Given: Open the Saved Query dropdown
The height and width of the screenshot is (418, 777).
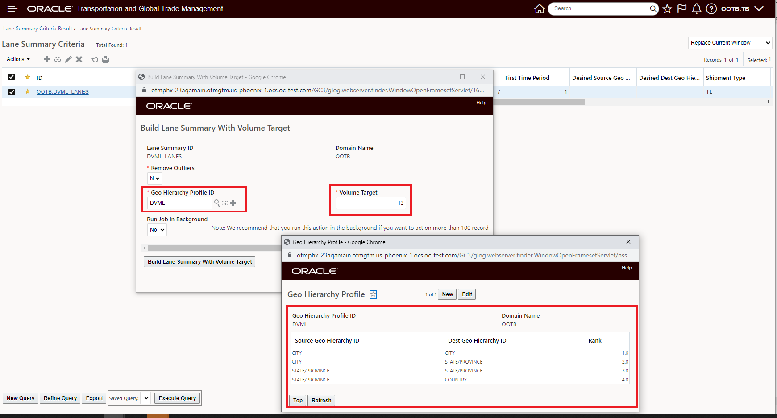Looking at the screenshot, I should coord(146,398).
